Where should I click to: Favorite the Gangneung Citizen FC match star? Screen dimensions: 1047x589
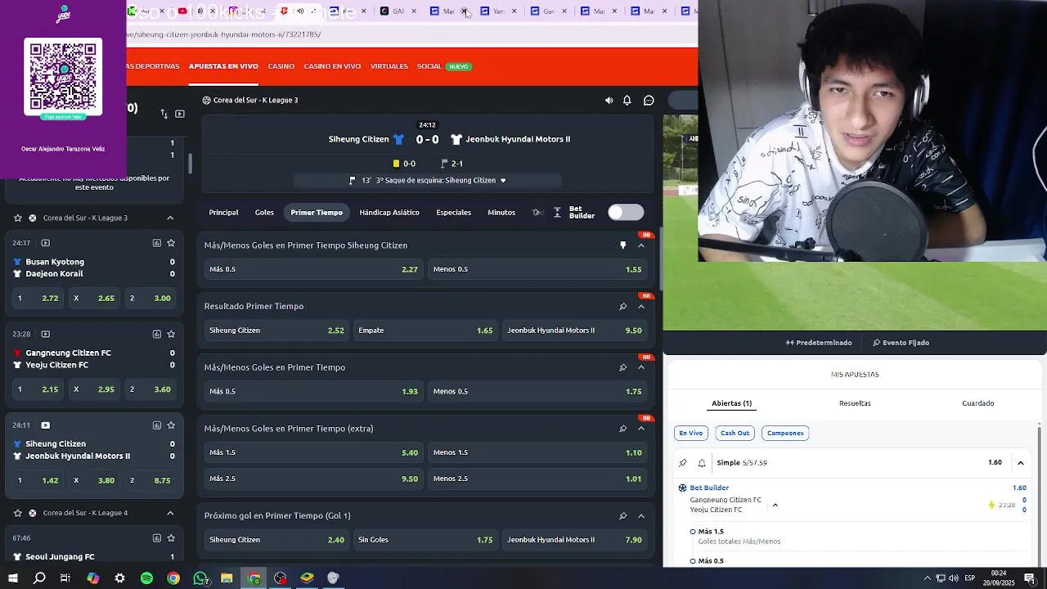171,334
